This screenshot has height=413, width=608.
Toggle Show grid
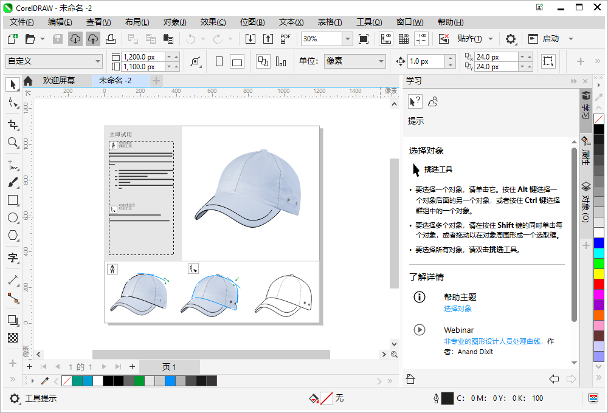(x=404, y=39)
